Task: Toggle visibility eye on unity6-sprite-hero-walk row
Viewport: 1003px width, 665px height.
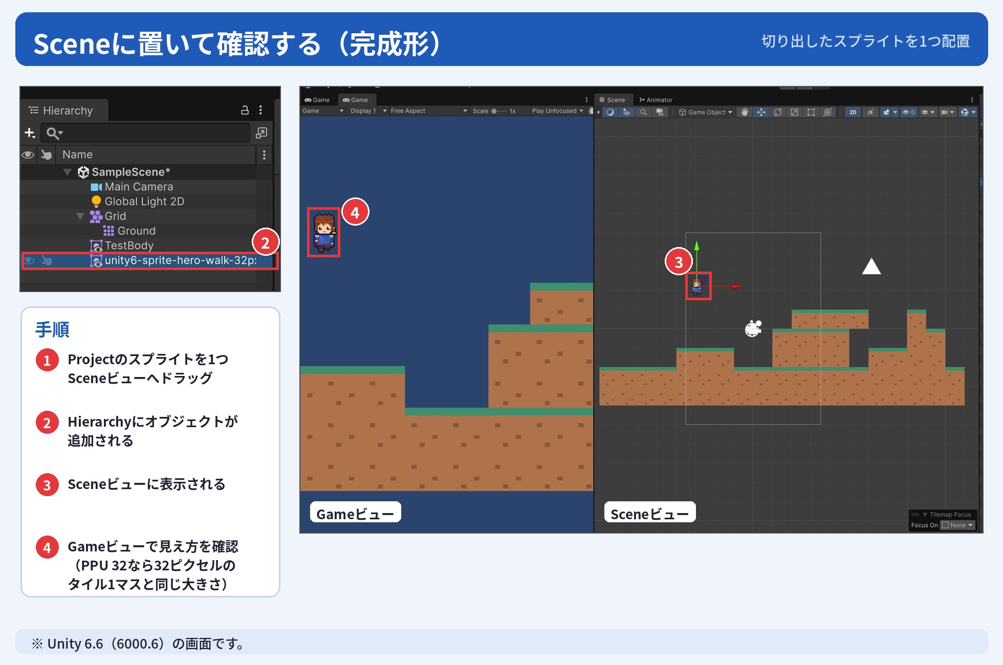Action: pyautogui.click(x=30, y=260)
